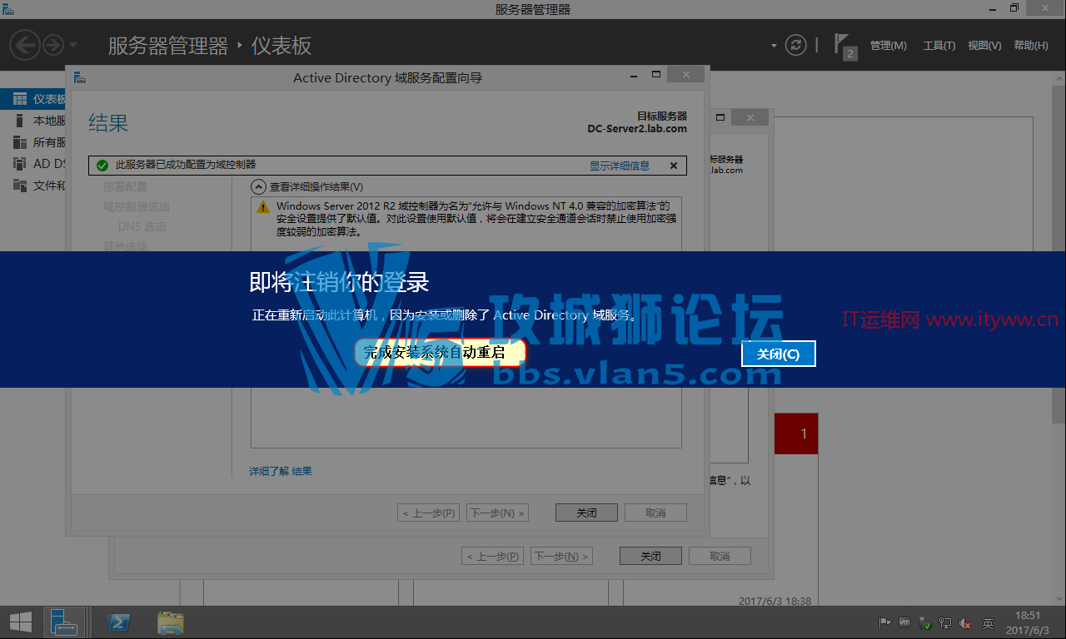Image resolution: width=1066 pixels, height=639 pixels.
Task: Click the forward navigation arrow in Server Manager
Action: [53, 44]
